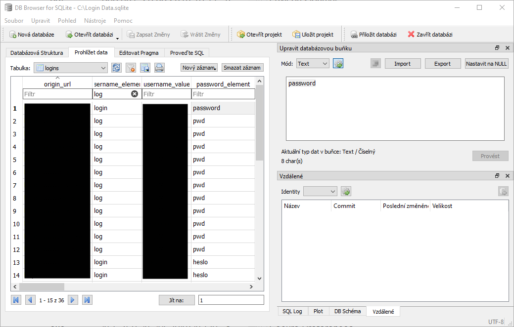Viewport: 514px width, 327px height.
Task: Go to next page of records
Action: pos(73,300)
